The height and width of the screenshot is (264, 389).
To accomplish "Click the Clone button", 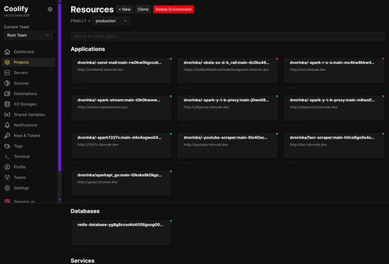I will 143,10.
